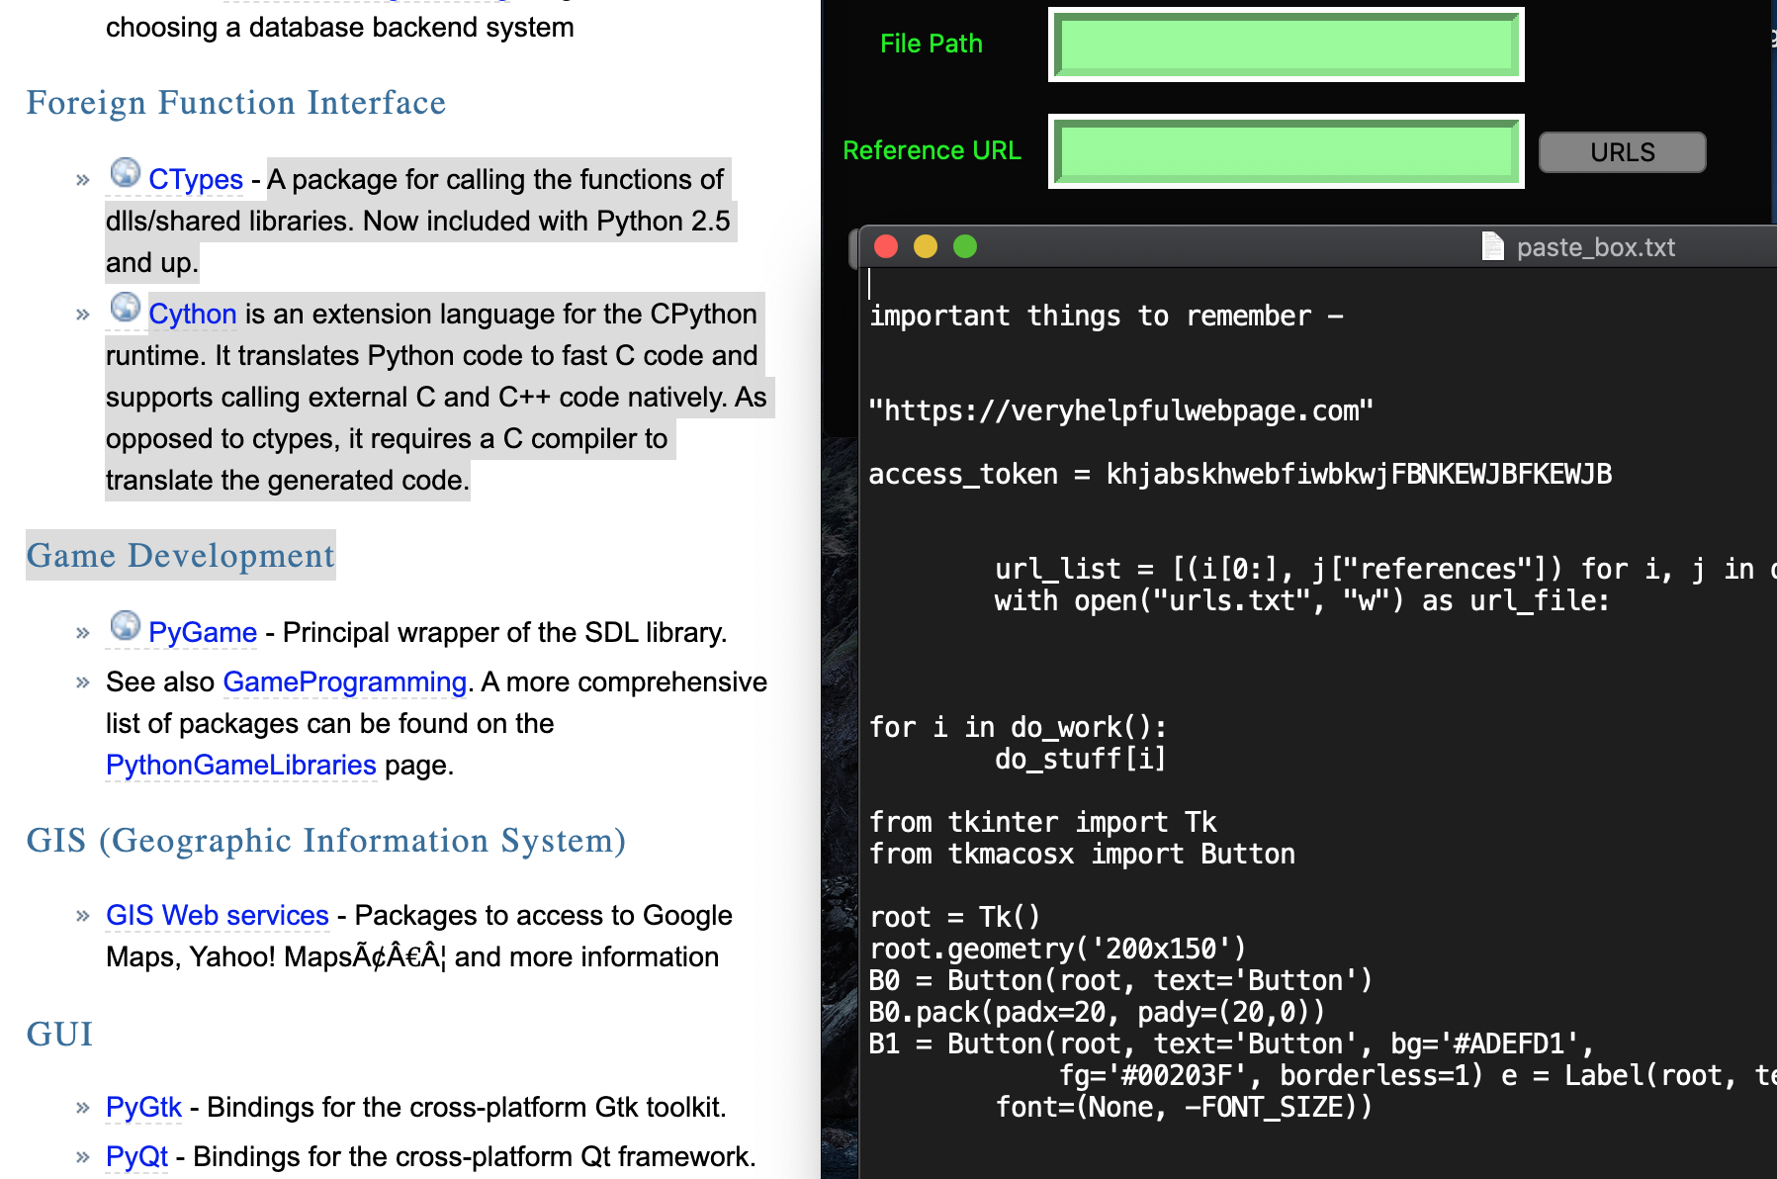Viewport: 1777px width, 1179px height.
Task: Click the 'with open("urls.txt"' line
Action: [x=1302, y=601]
